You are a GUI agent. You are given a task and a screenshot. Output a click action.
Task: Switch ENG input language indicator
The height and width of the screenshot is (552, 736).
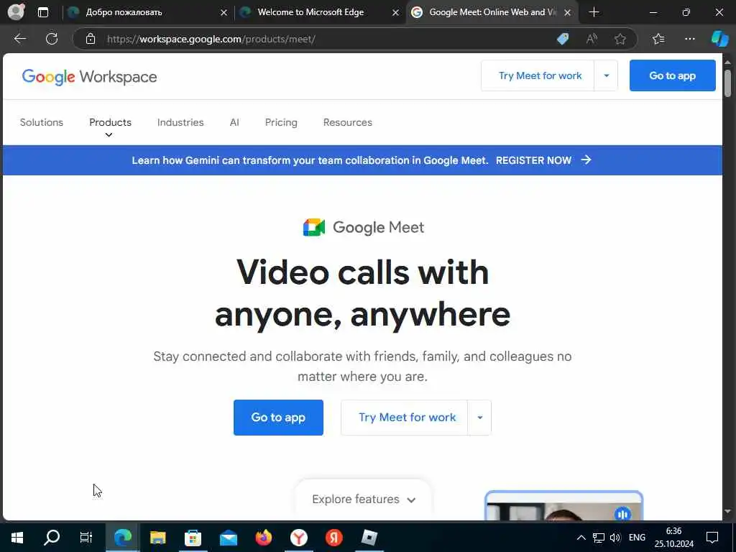click(x=637, y=538)
